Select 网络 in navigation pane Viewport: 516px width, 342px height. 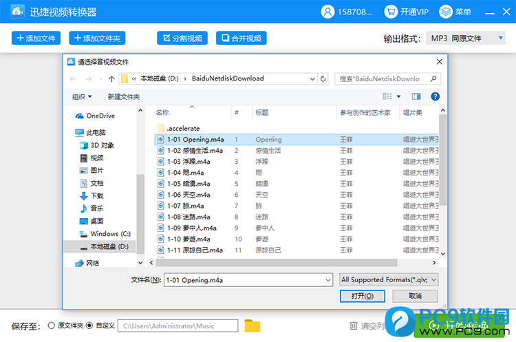(x=87, y=263)
